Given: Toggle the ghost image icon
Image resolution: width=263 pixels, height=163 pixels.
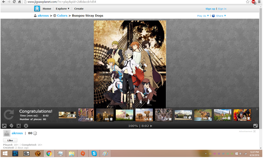Looking at the screenshot, I should (x=11, y=126).
